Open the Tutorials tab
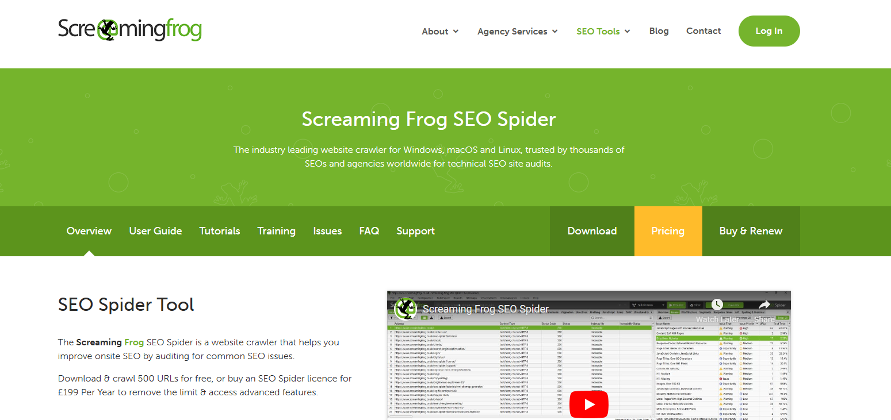Viewport: 891px width, 420px height. [220, 231]
